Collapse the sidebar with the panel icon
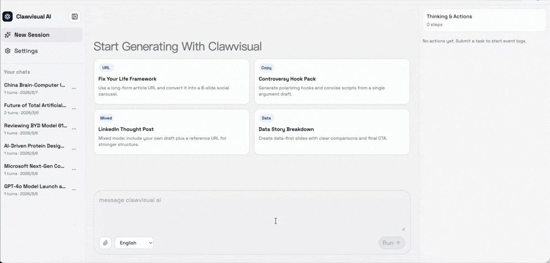550x263 pixels. pos(74,16)
